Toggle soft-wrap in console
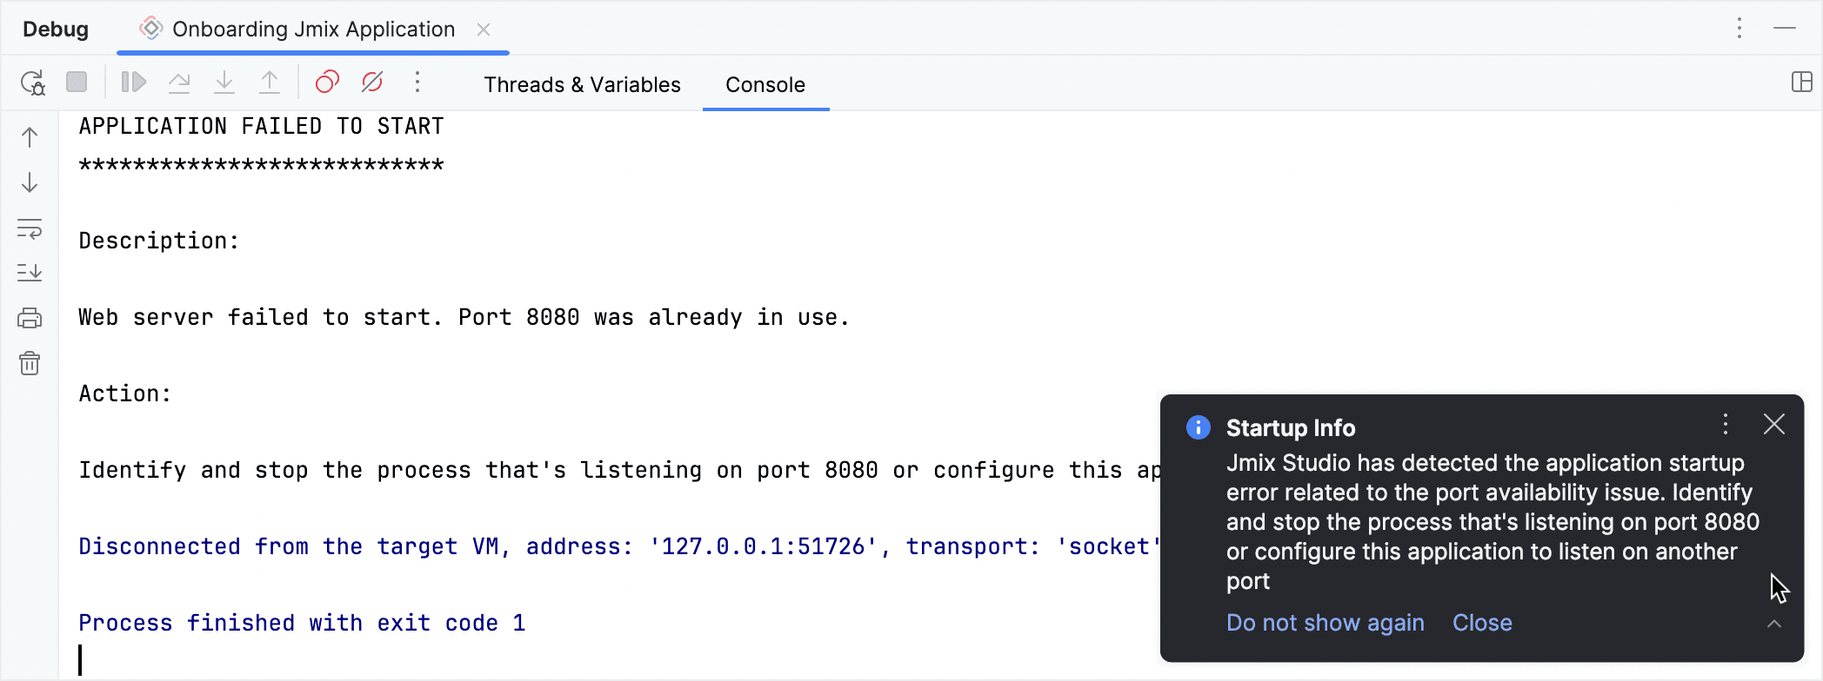Image resolution: width=1823 pixels, height=681 pixels. coord(30,228)
